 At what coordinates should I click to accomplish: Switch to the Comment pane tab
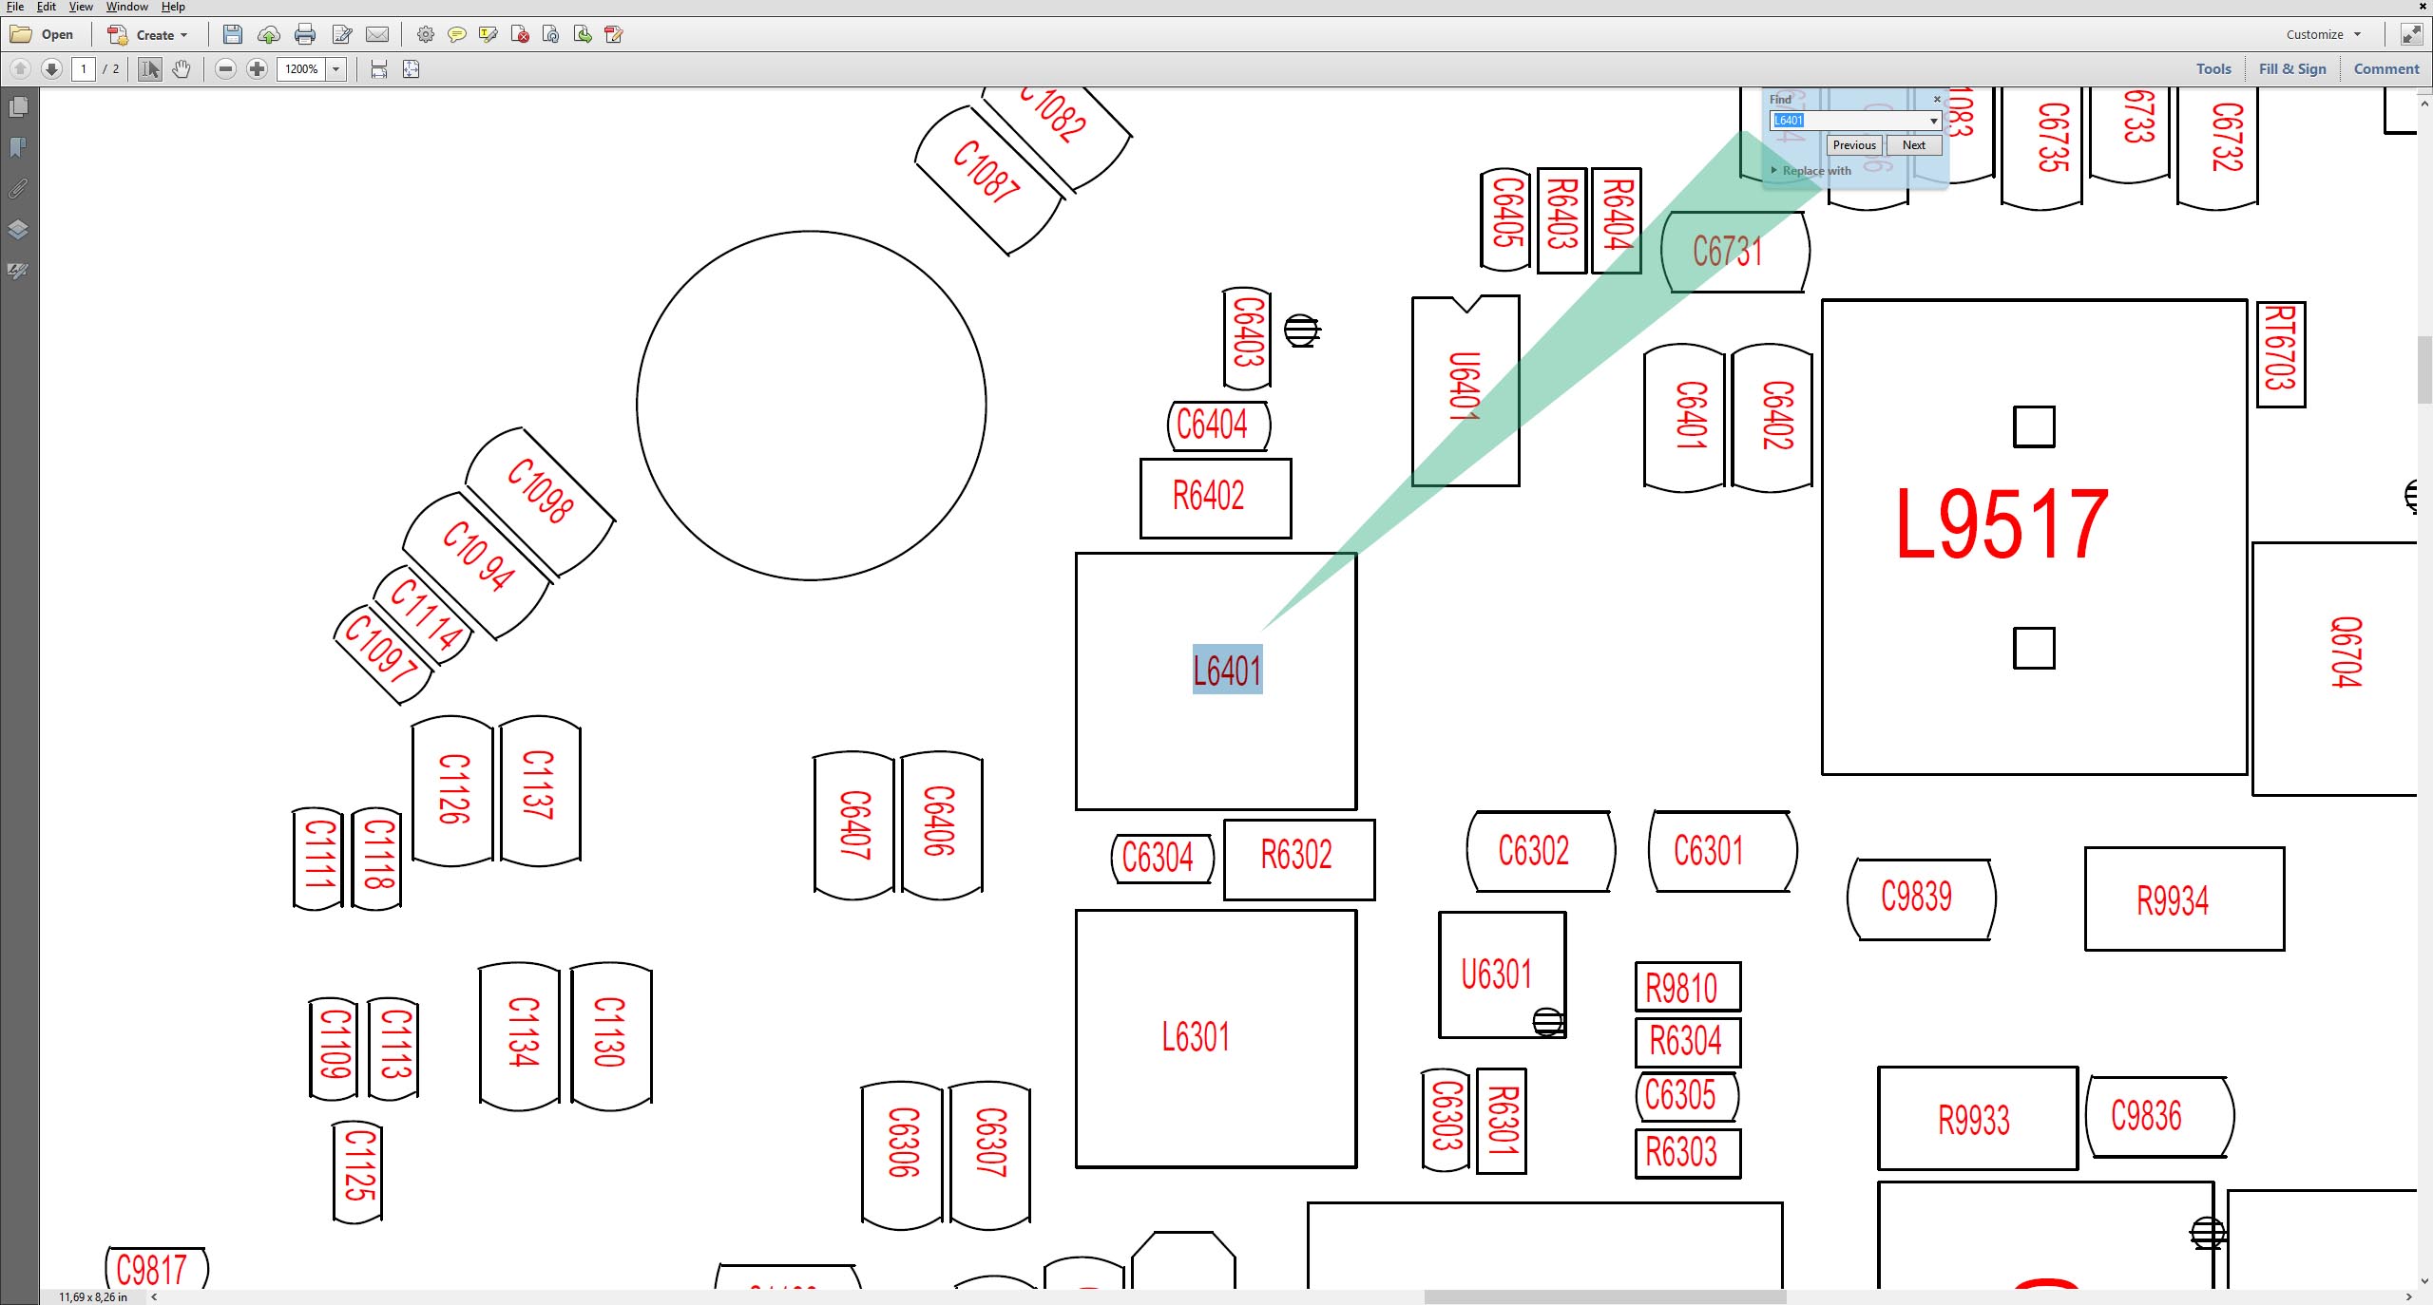coord(2385,69)
